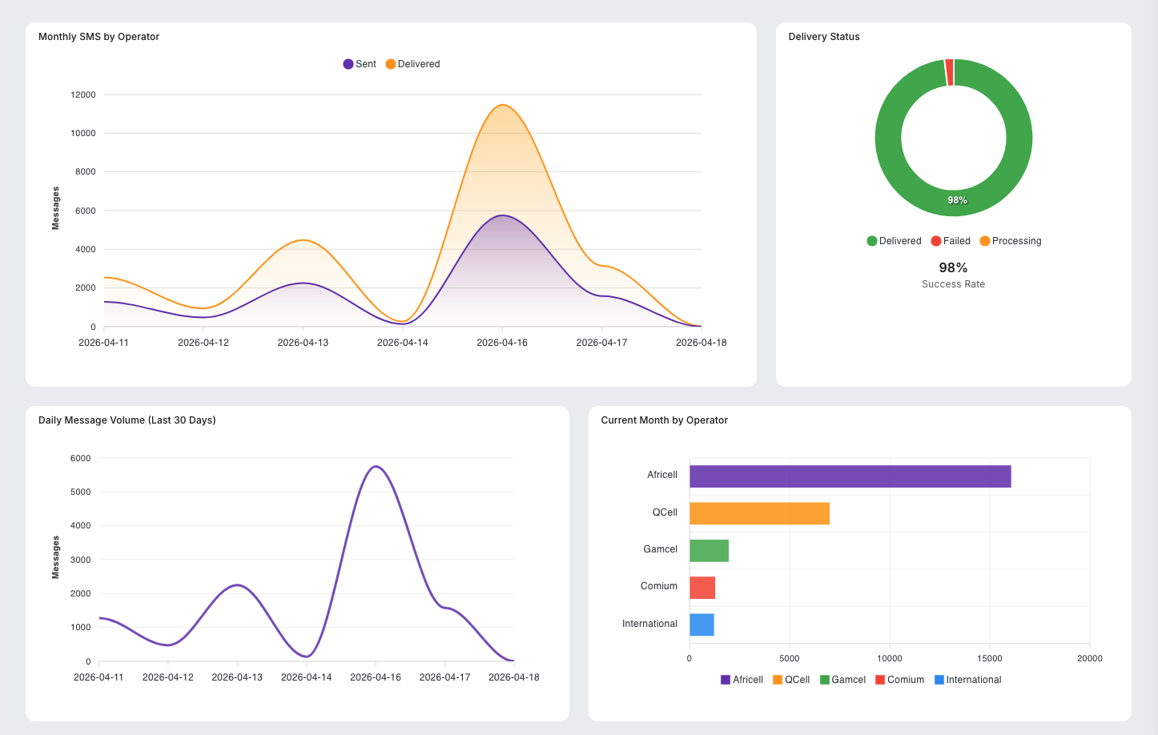This screenshot has height=735, width=1158.
Task: Toggle the Processing legend item
Action: pyautogui.click(x=1011, y=241)
